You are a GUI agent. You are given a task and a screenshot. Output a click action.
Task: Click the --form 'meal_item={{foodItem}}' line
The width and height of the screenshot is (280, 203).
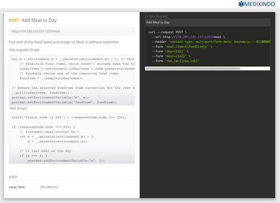point(182,47)
